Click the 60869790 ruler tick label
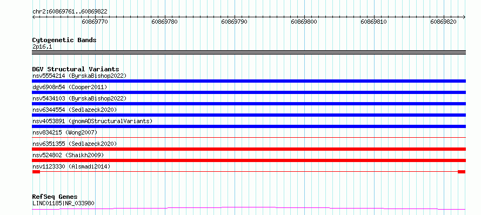This screenshot has width=481, height=215. pos(234,22)
